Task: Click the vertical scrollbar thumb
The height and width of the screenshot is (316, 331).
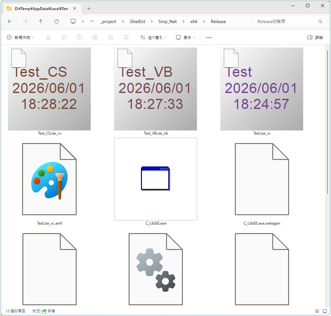Action: click(327, 122)
